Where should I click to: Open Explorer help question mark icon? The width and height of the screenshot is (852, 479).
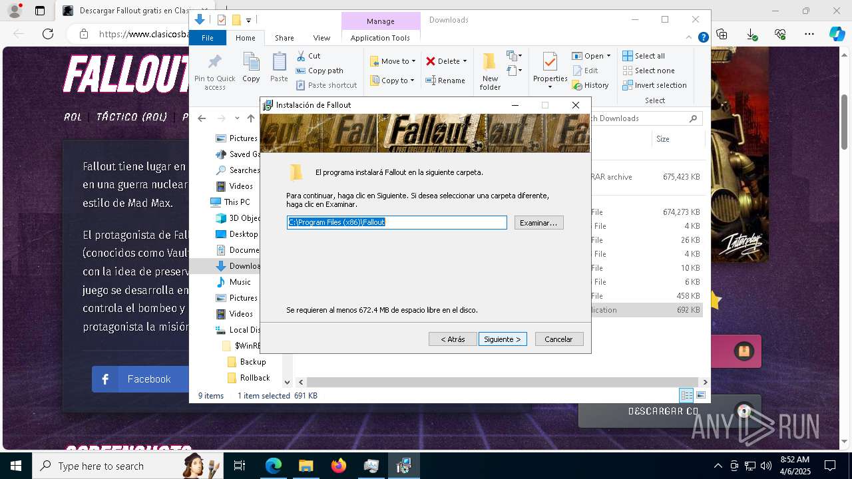tap(703, 38)
